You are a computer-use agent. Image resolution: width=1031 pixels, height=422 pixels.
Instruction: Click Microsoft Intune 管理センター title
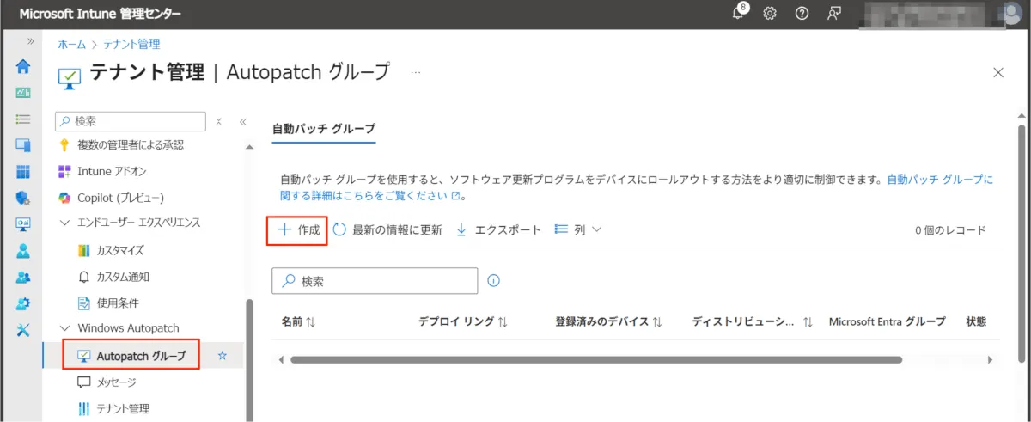[x=101, y=15]
